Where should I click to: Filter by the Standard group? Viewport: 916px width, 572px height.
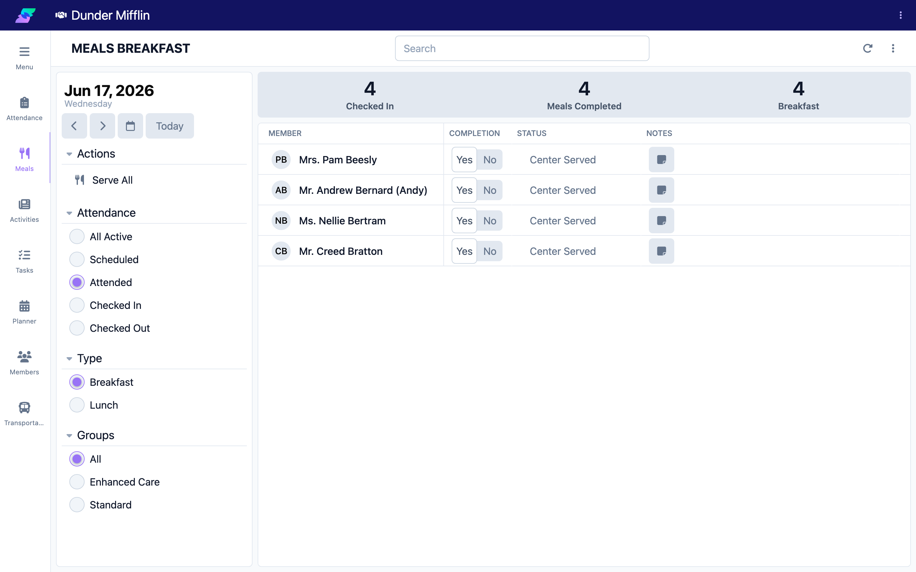point(77,505)
